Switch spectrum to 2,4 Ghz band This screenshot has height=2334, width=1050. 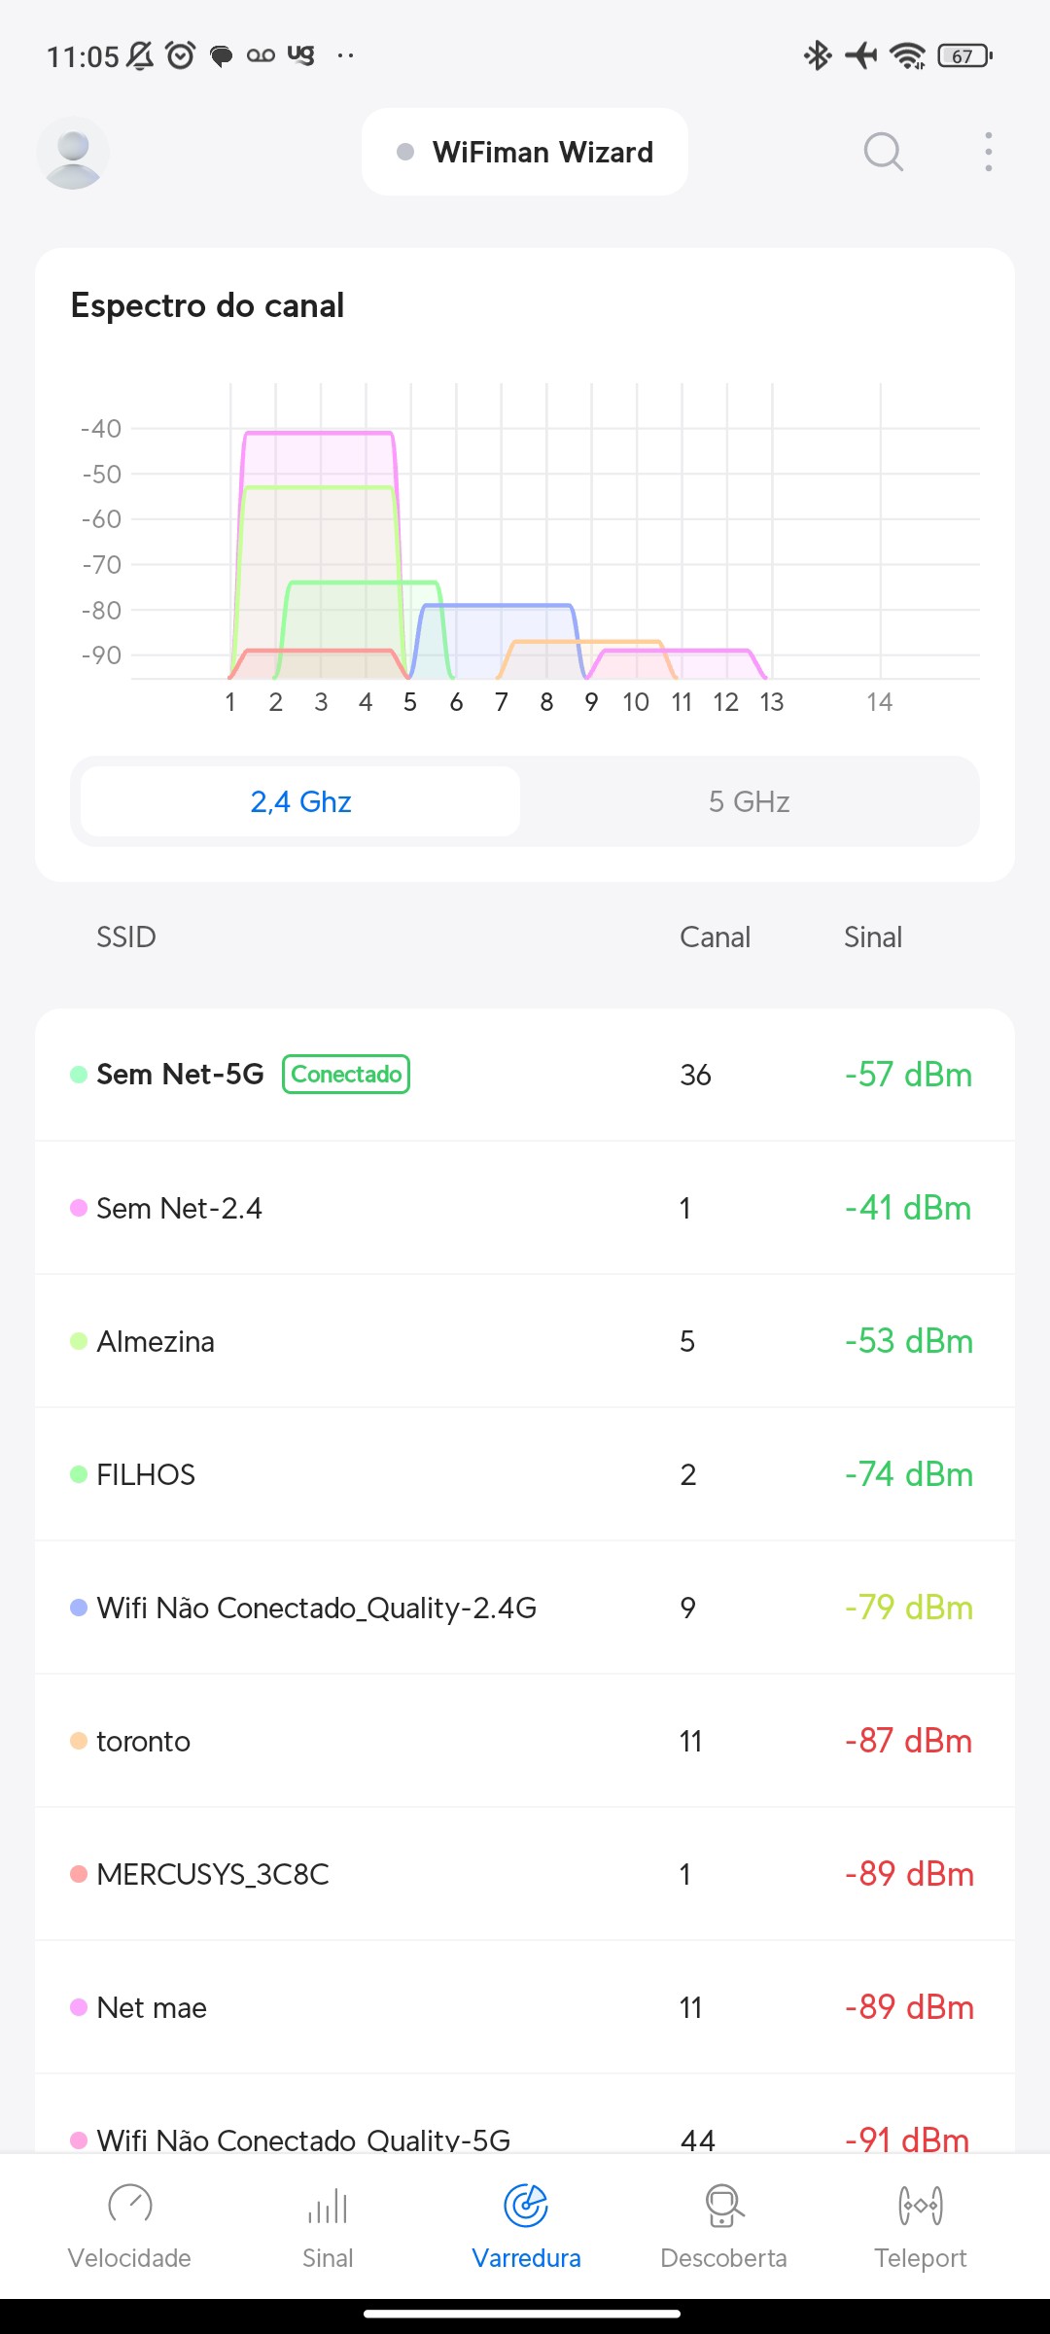(x=300, y=801)
